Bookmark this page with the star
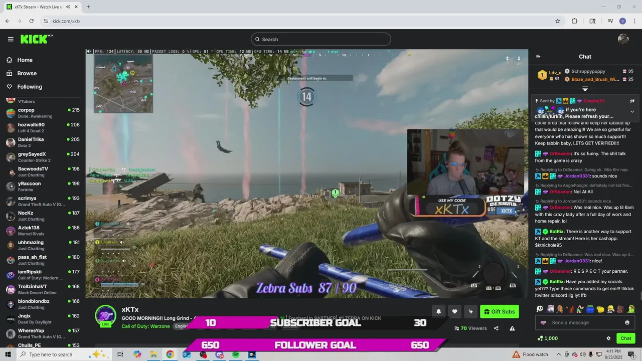 click(x=558, y=21)
